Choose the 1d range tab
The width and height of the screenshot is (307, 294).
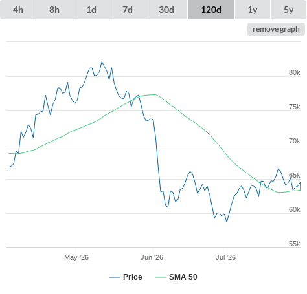pyautogui.click(x=91, y=10)
